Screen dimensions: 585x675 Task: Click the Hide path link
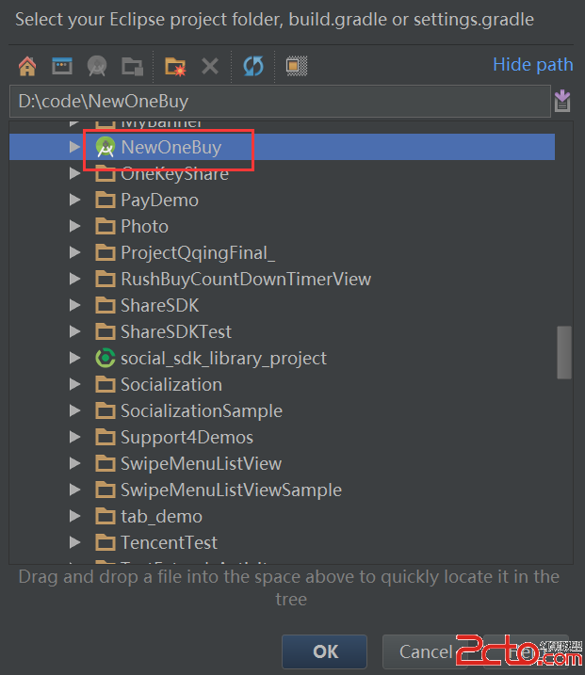coord(532,64)
